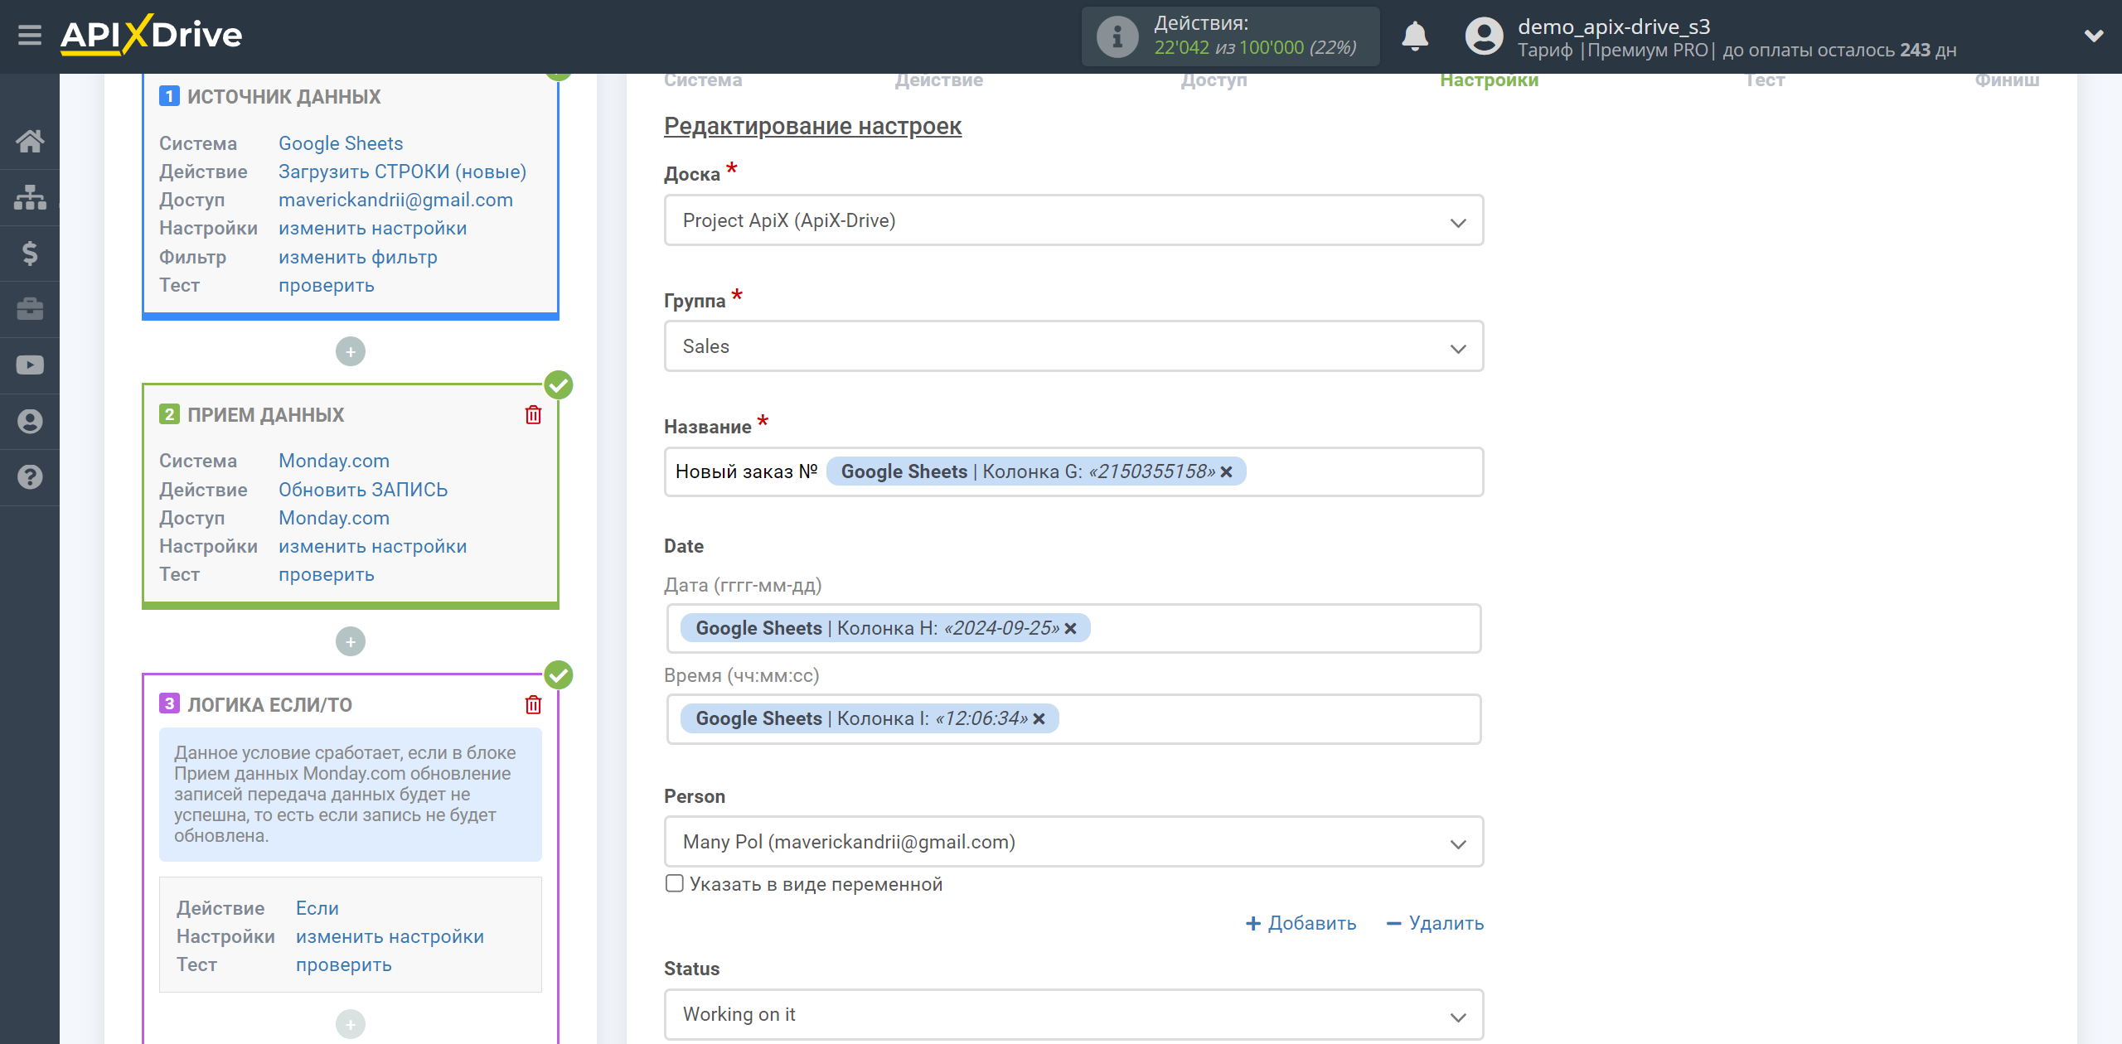Click into the Время input field
This screenshot has width=2122, height=1044.
coord(1073,718)
